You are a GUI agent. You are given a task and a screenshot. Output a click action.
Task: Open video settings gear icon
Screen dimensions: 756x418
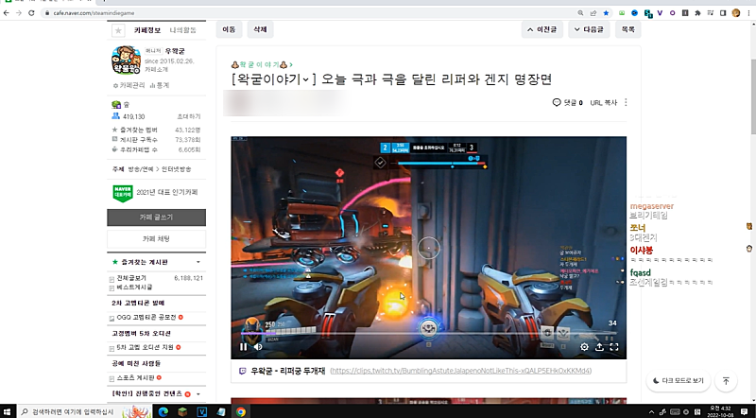click(583, 347)
